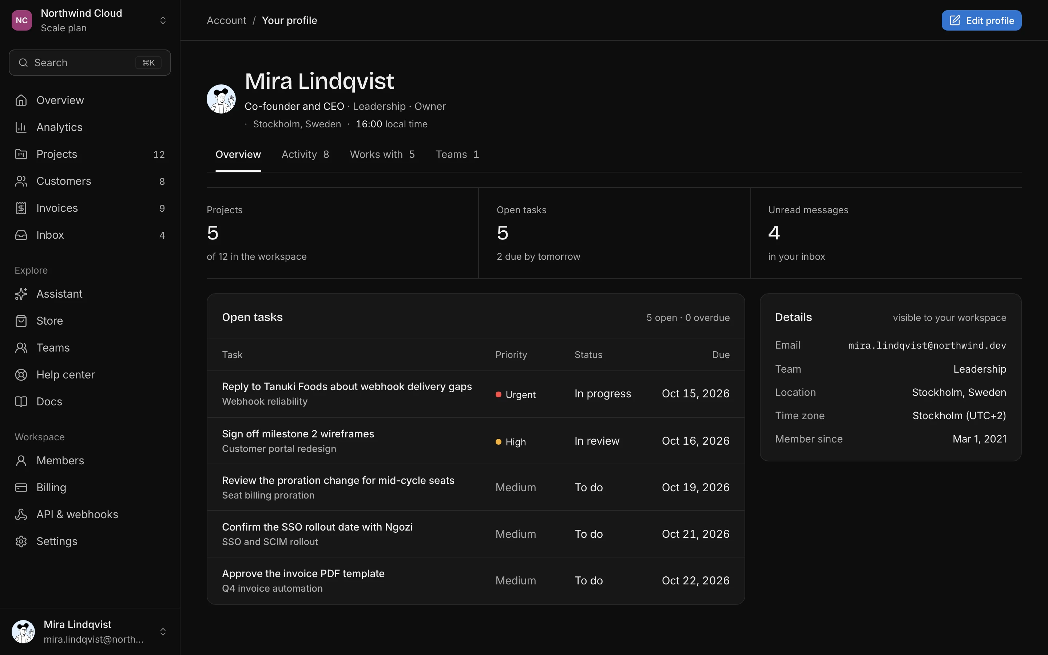Click the API & webhooks icon
The image size is (1048, 655).
click(x=21, y=514)
